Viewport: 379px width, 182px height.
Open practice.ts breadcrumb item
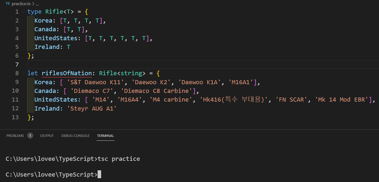pyautogui.click(x=21, y=4)
